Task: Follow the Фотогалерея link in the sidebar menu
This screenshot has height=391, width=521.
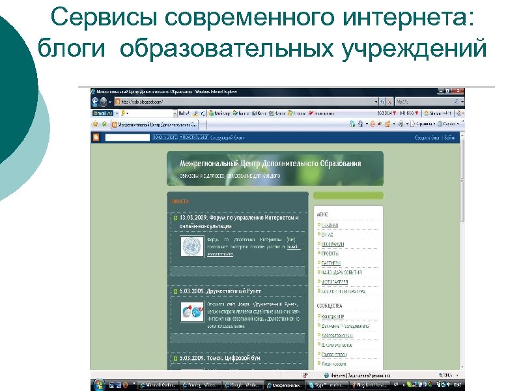Action: tap(335, 282)
